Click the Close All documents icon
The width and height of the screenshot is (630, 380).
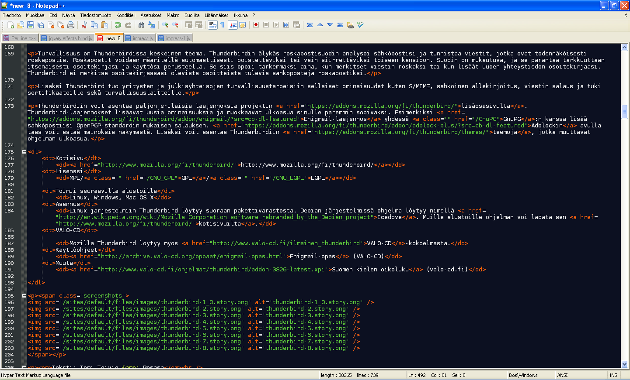(61, 25)
